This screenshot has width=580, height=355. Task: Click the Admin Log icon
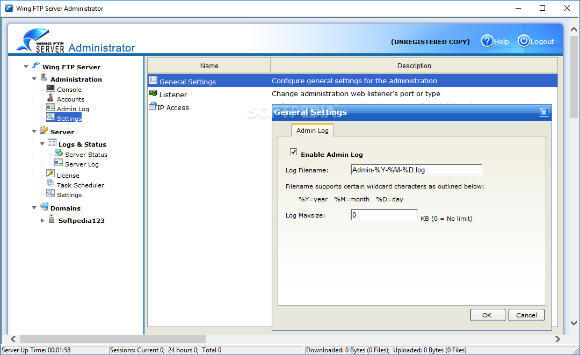click(50, 107)
